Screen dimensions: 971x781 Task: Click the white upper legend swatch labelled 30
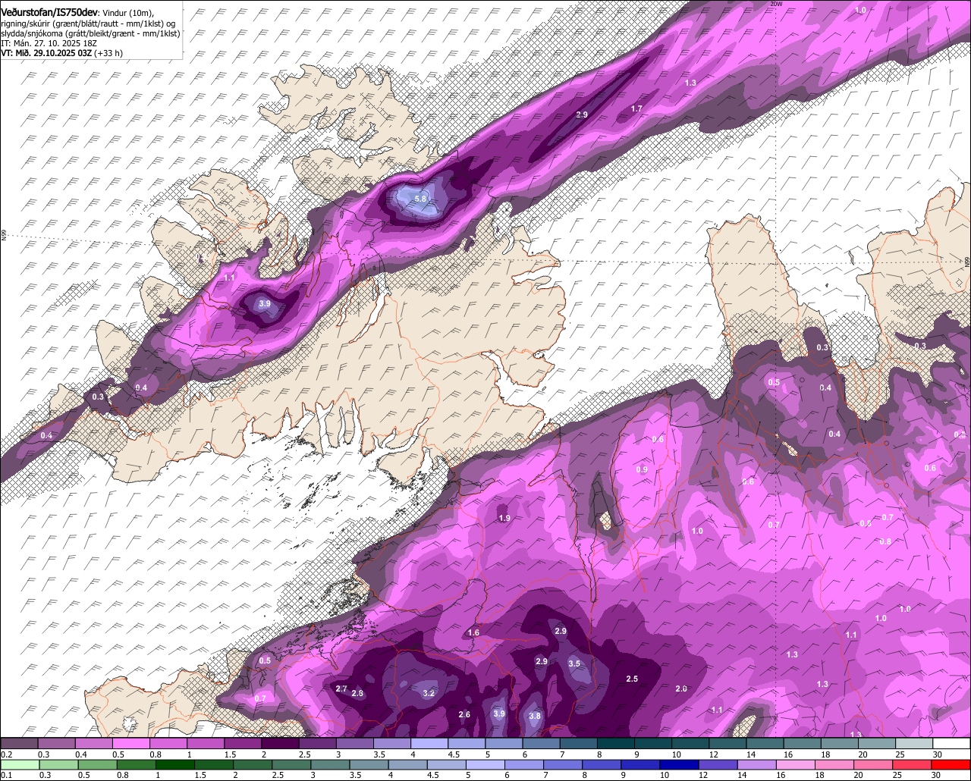pos(952,744)
